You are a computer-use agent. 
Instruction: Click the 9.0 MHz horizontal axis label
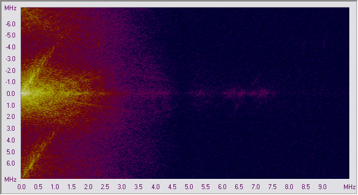[x=322, y=187]
